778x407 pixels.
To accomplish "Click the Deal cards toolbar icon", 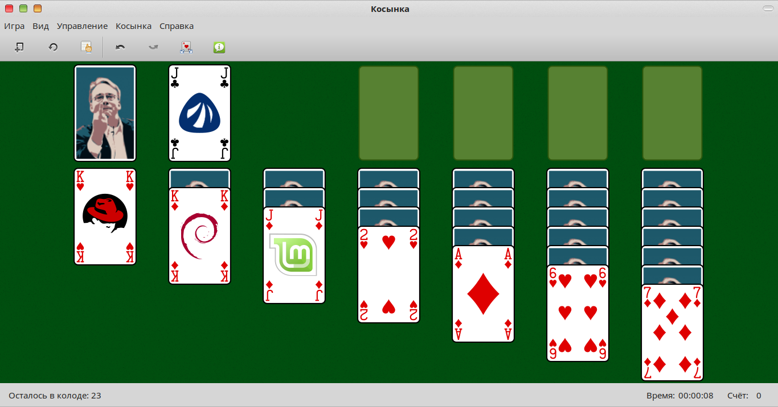I will (186, 47).
